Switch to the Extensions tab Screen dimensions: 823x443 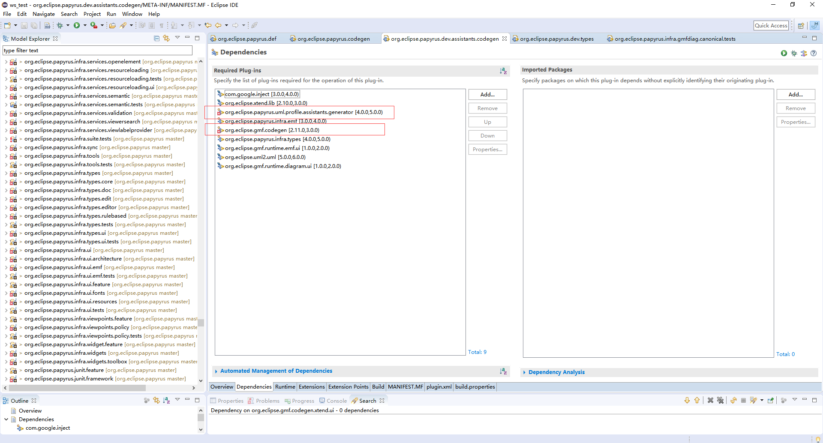312,386
